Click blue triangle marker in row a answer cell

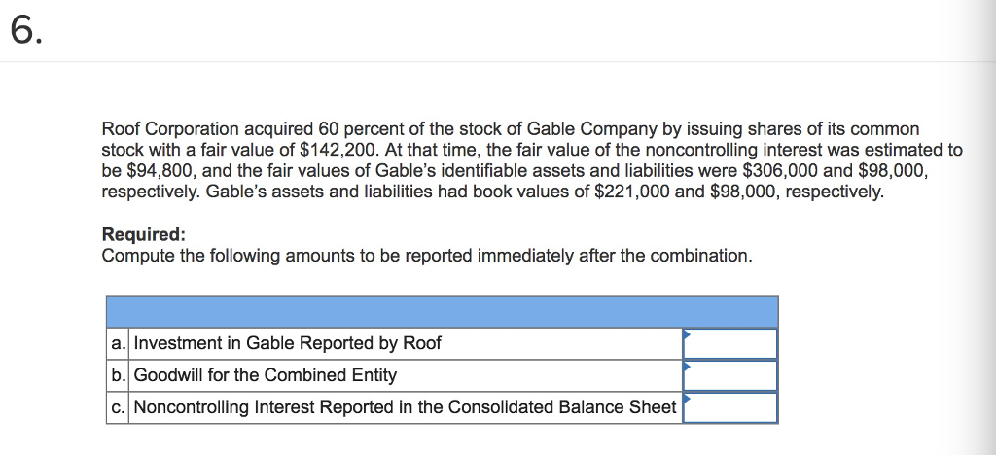click(x=686, y=332)
